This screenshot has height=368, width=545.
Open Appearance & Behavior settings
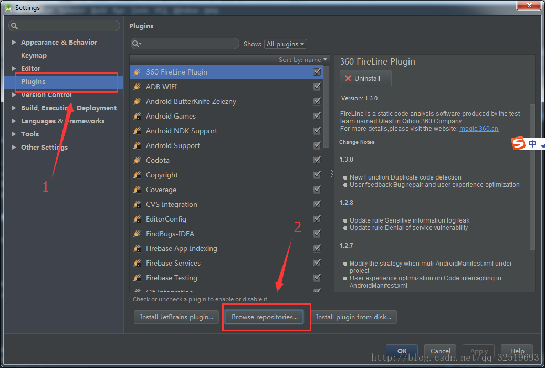(x=59, y=42)
